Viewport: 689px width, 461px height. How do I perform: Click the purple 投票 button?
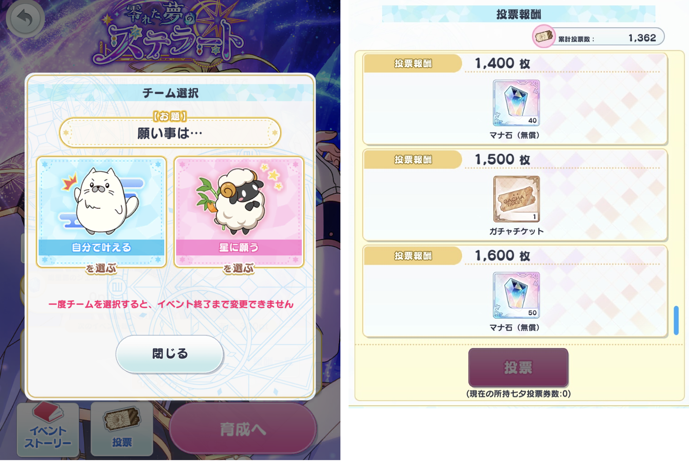pyautogui.click(x=518, y=367)
